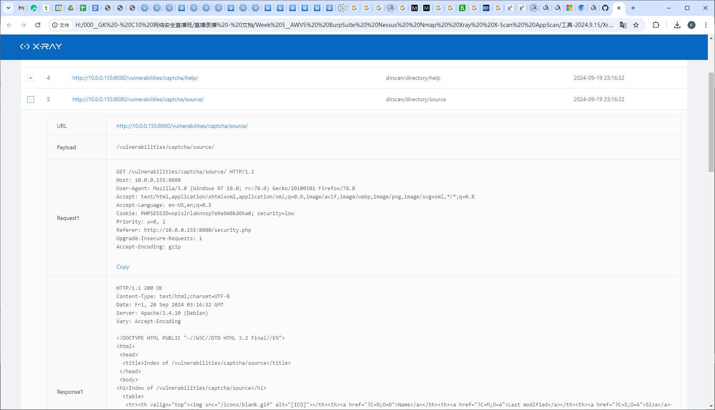715x410 pixels.
Task: Click the URL label cell
Action: 77,126
